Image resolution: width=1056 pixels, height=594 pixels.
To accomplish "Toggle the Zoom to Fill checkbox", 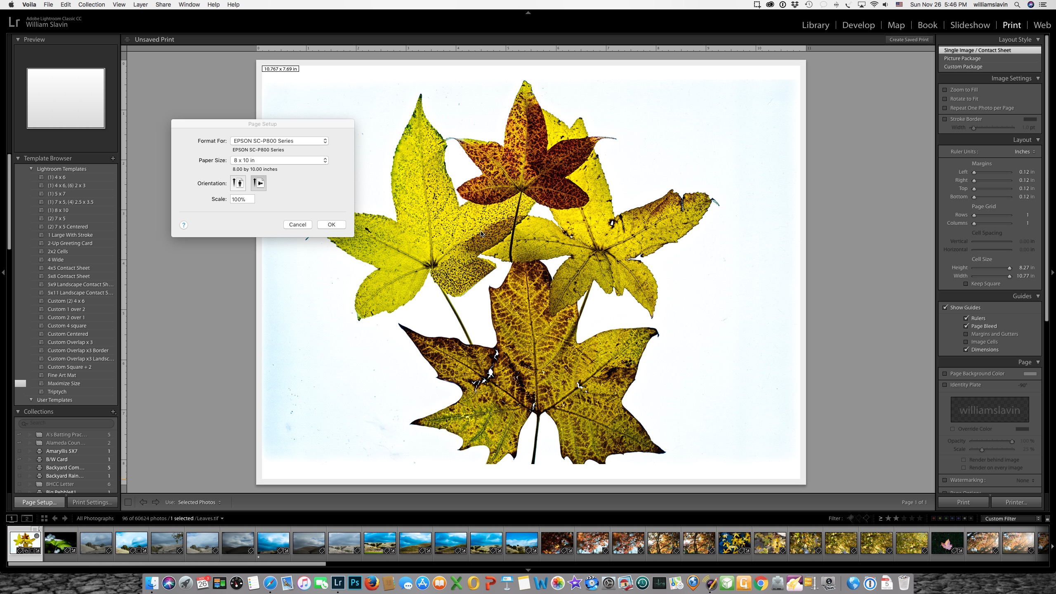I will (x=945, y=89).
